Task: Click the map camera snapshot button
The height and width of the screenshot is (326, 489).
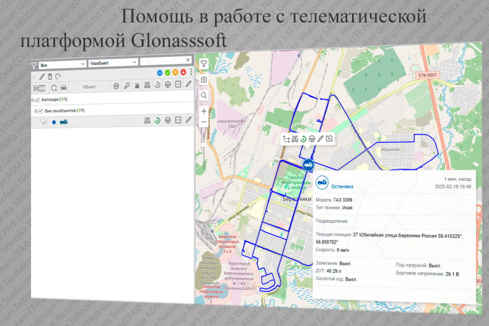Action: [x=204, y=80]
